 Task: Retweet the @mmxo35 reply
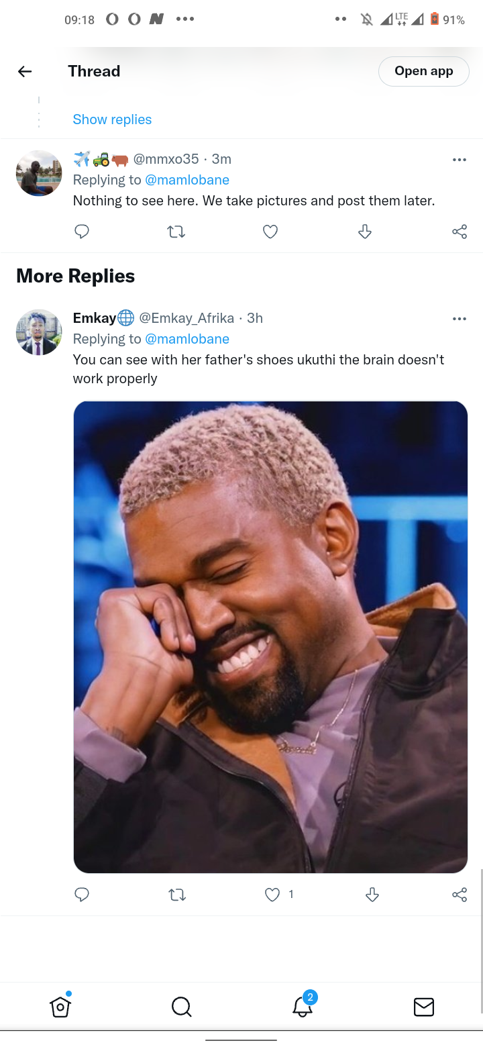click(176, 232)
